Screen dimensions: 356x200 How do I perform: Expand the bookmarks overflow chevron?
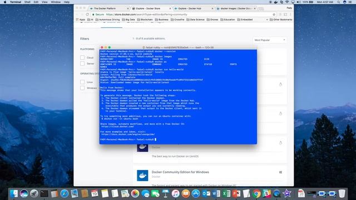tap(267, 20)
